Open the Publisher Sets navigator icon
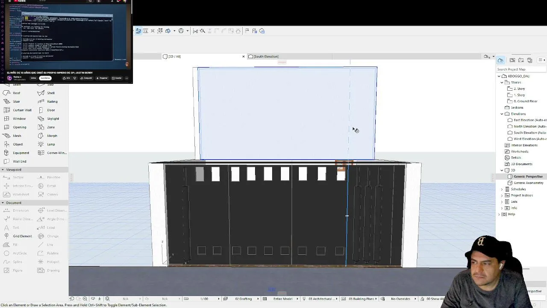The width and height of the screenshot is (547, 308). (530, 60)
